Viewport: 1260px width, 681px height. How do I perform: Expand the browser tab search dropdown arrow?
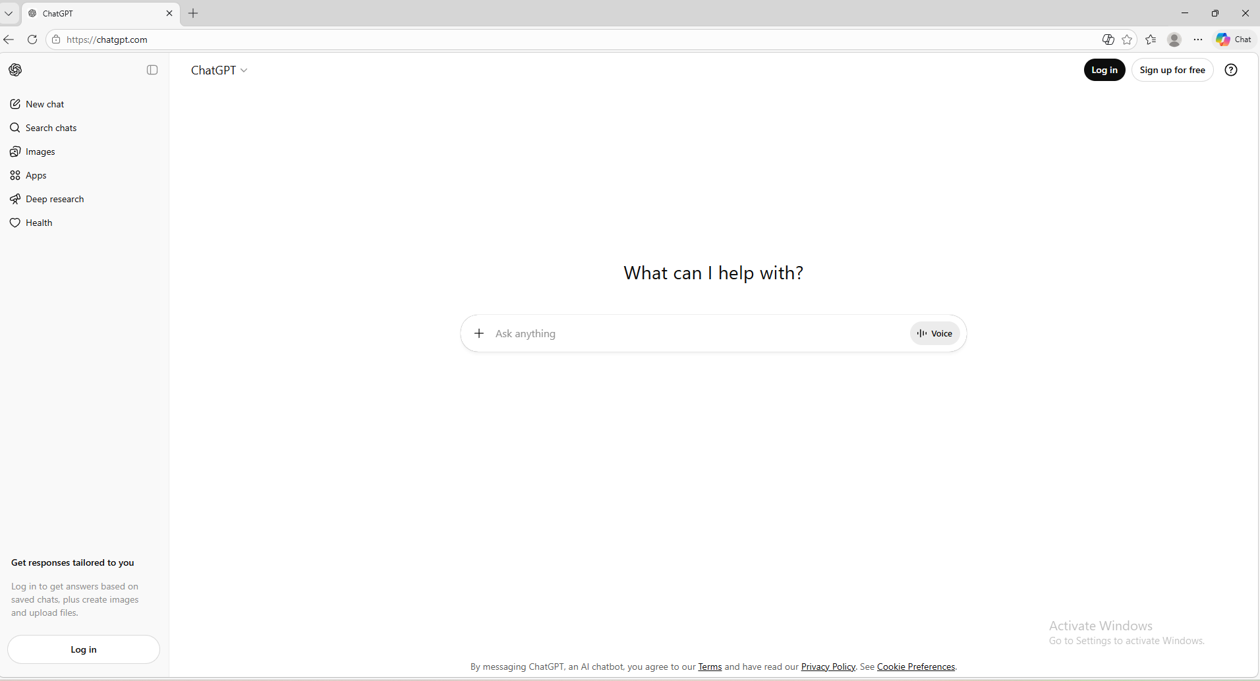pos(9,13)
